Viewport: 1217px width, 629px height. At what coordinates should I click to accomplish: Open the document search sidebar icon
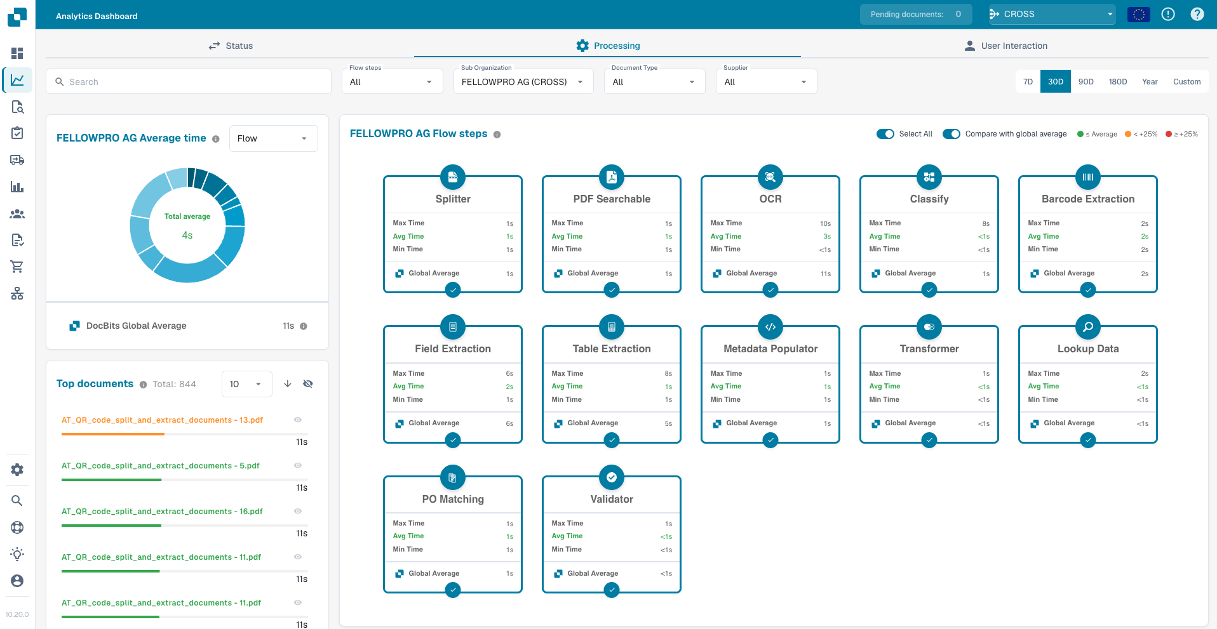[x=17, y=107]
